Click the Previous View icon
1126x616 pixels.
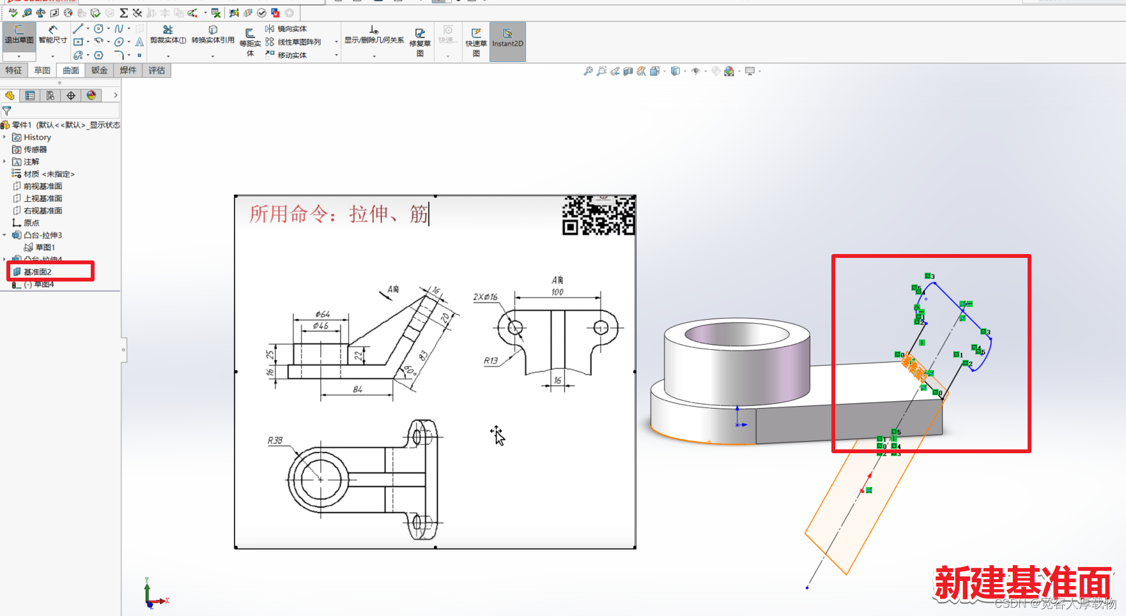(x=615, y=71)
